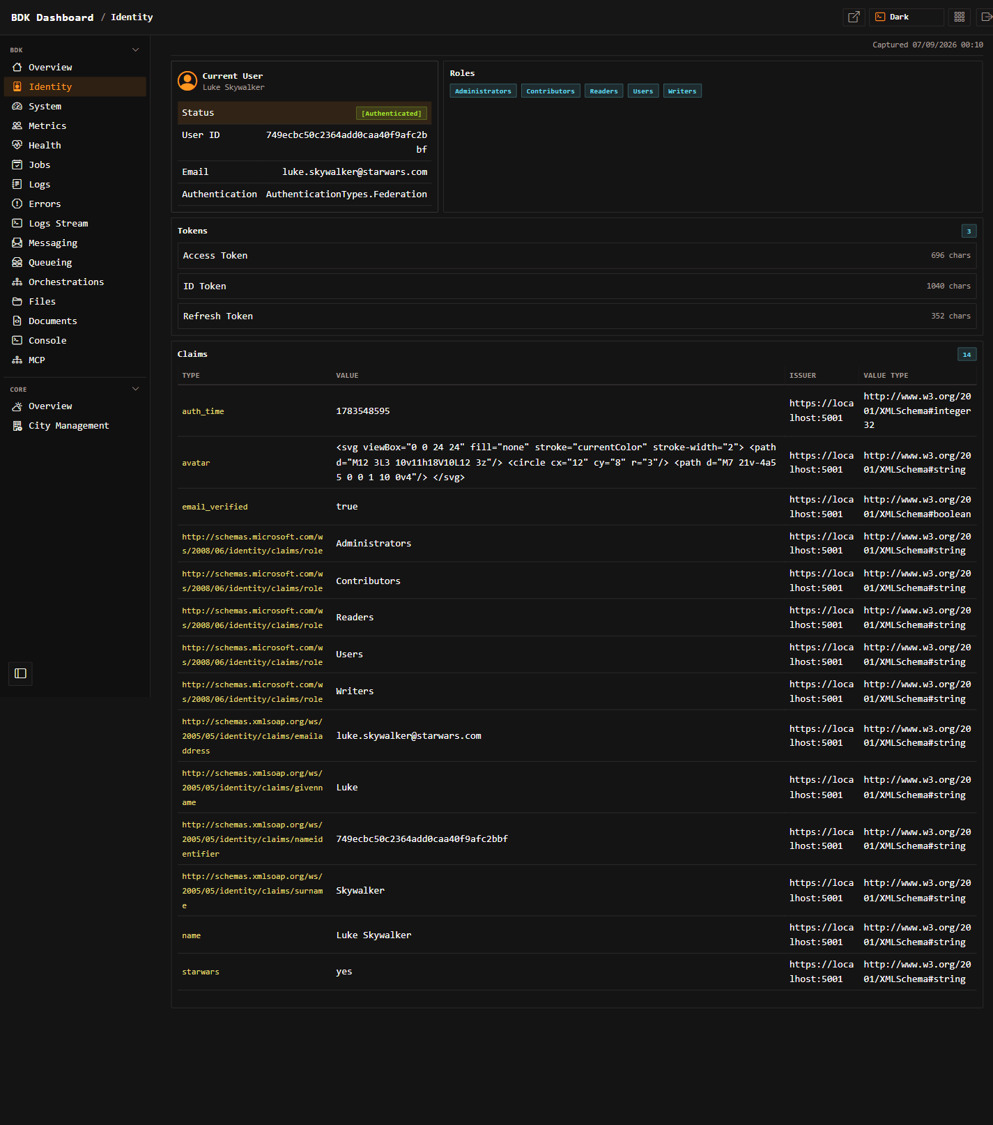Click the VALUE TYPE column header
993x1125 pixels.
point(886,376)
